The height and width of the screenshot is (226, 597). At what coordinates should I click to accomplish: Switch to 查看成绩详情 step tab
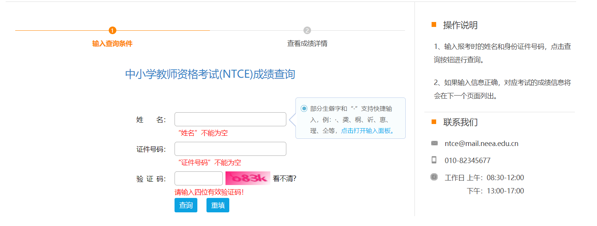(x=307, y=44)
